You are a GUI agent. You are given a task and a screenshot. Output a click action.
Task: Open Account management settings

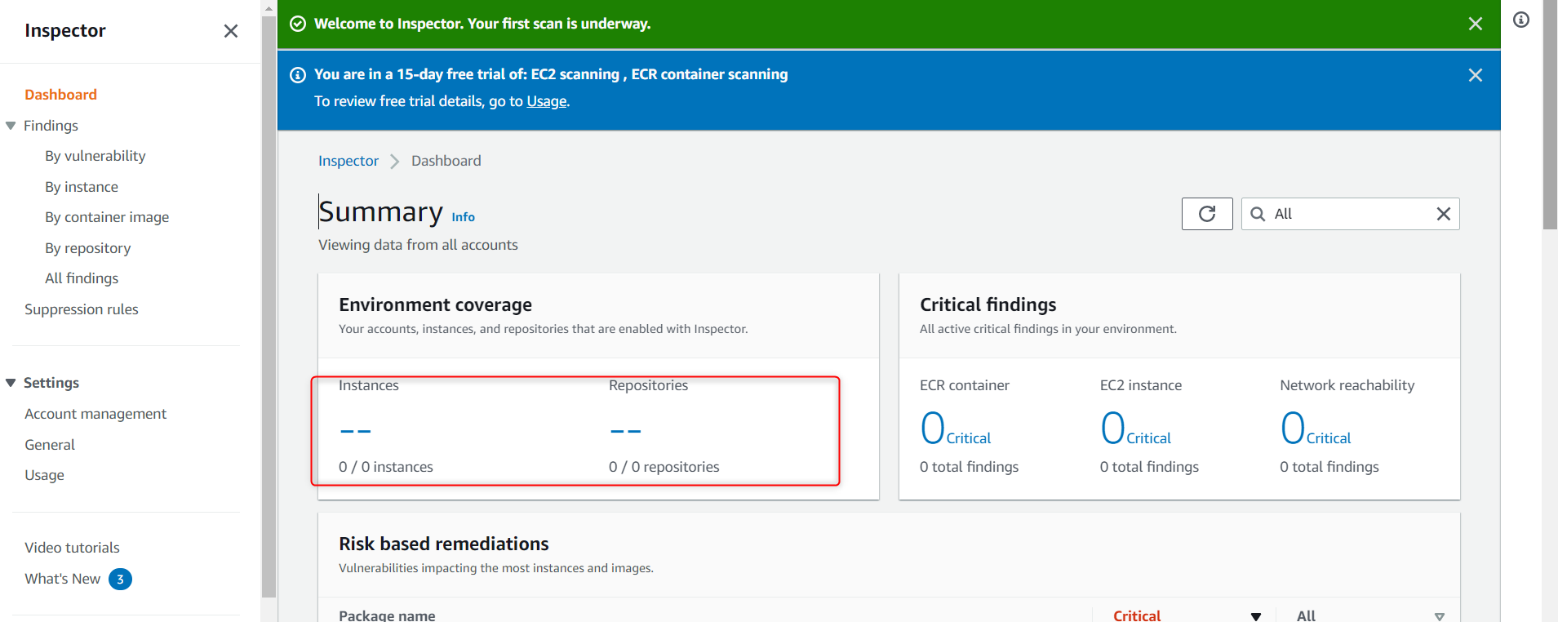pos(95,414)
